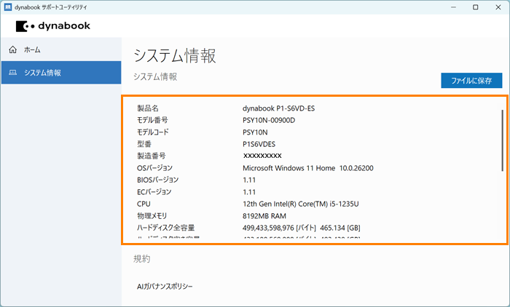510x307 pixels.
Task: Click the laptop icon beside システム情報
Action: [12, 73]
